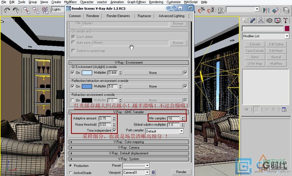Open the Modifiers menu

(x=70, y=2)
